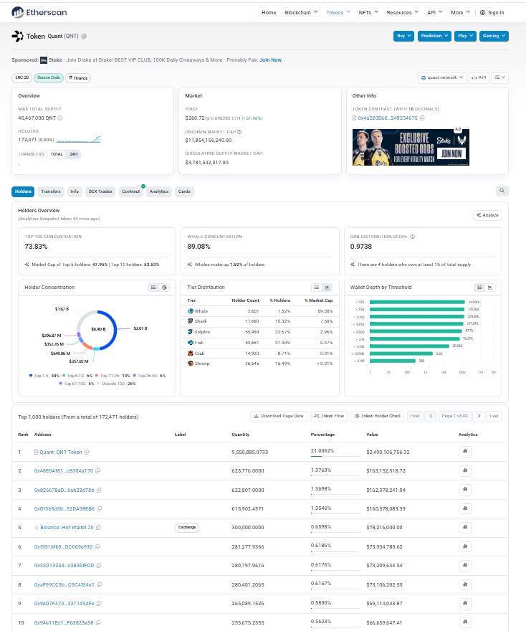Open analytics icon for Quant: QNT Token row

tap(465, 452)
